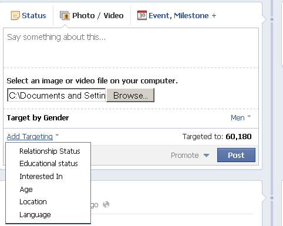Image resolution: width=283 pixels, height=226 pixels.
Task: Click the blue Post button
Action: (236, 155)
